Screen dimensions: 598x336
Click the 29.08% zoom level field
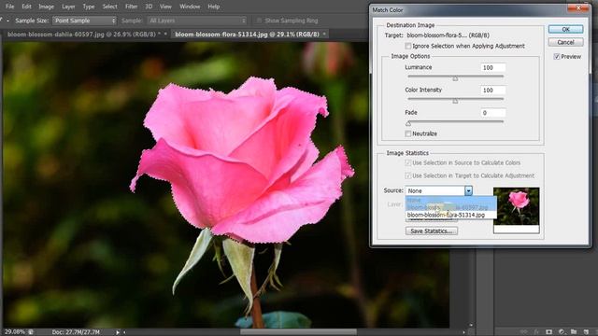click(15, 332)
